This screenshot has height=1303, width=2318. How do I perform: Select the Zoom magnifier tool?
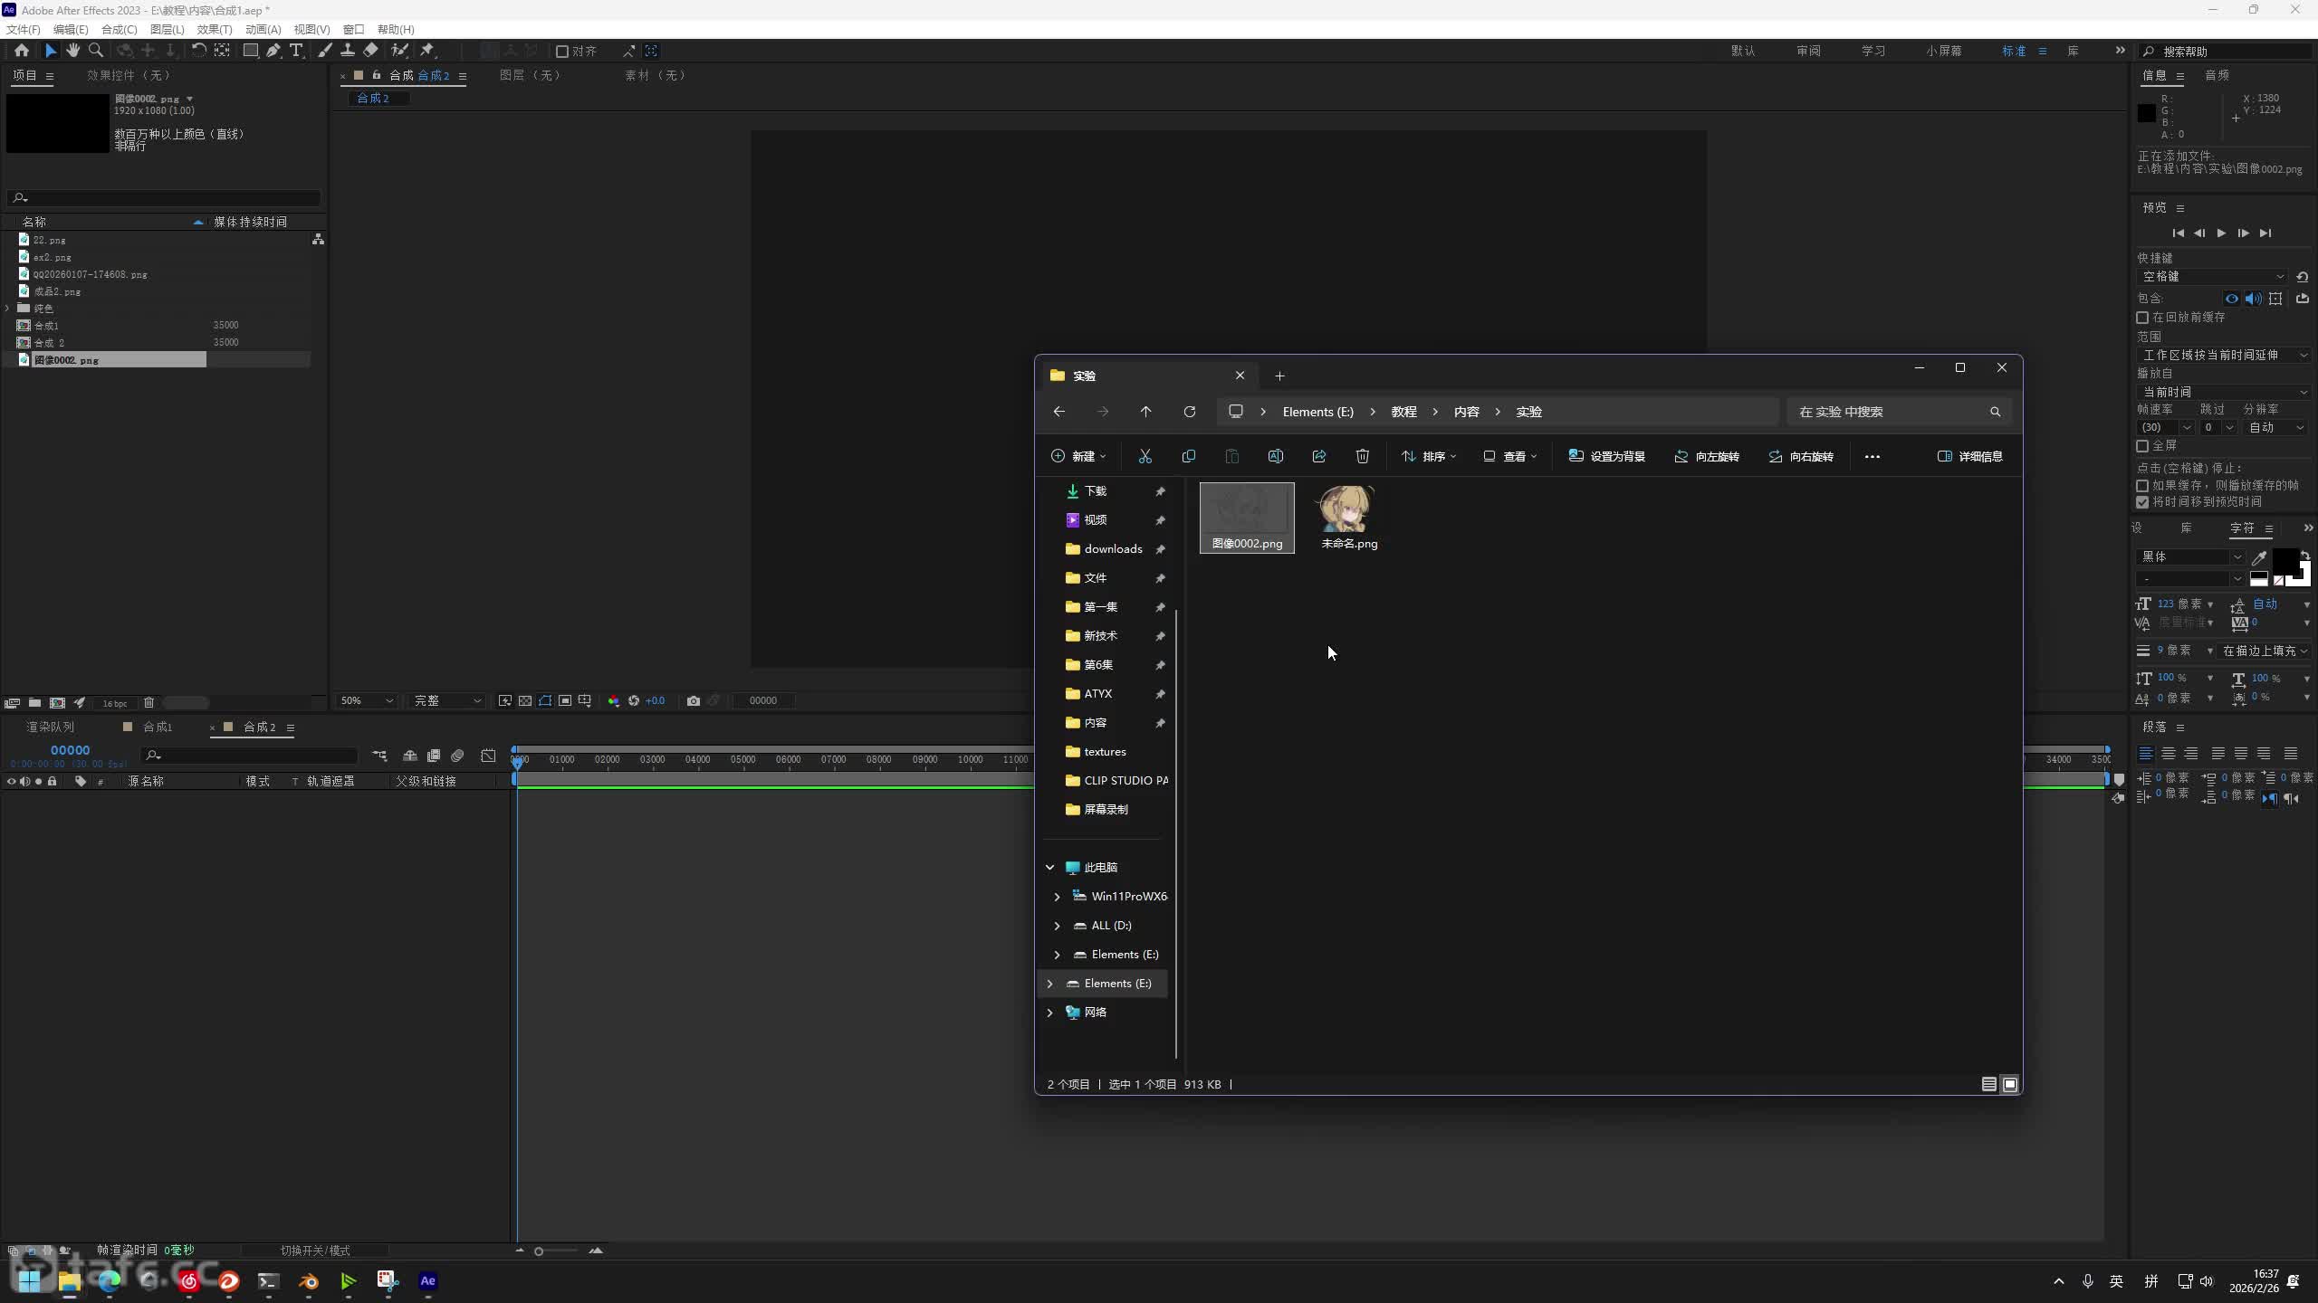[96, 51]
